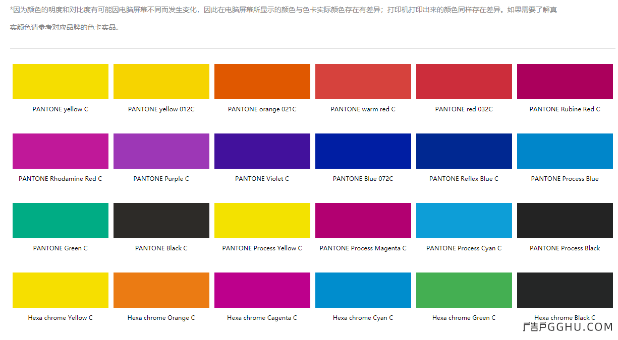Select the Hexa chrome Green C swatch
Viewport: 618px width, 340px height.
tap(464, 290)
